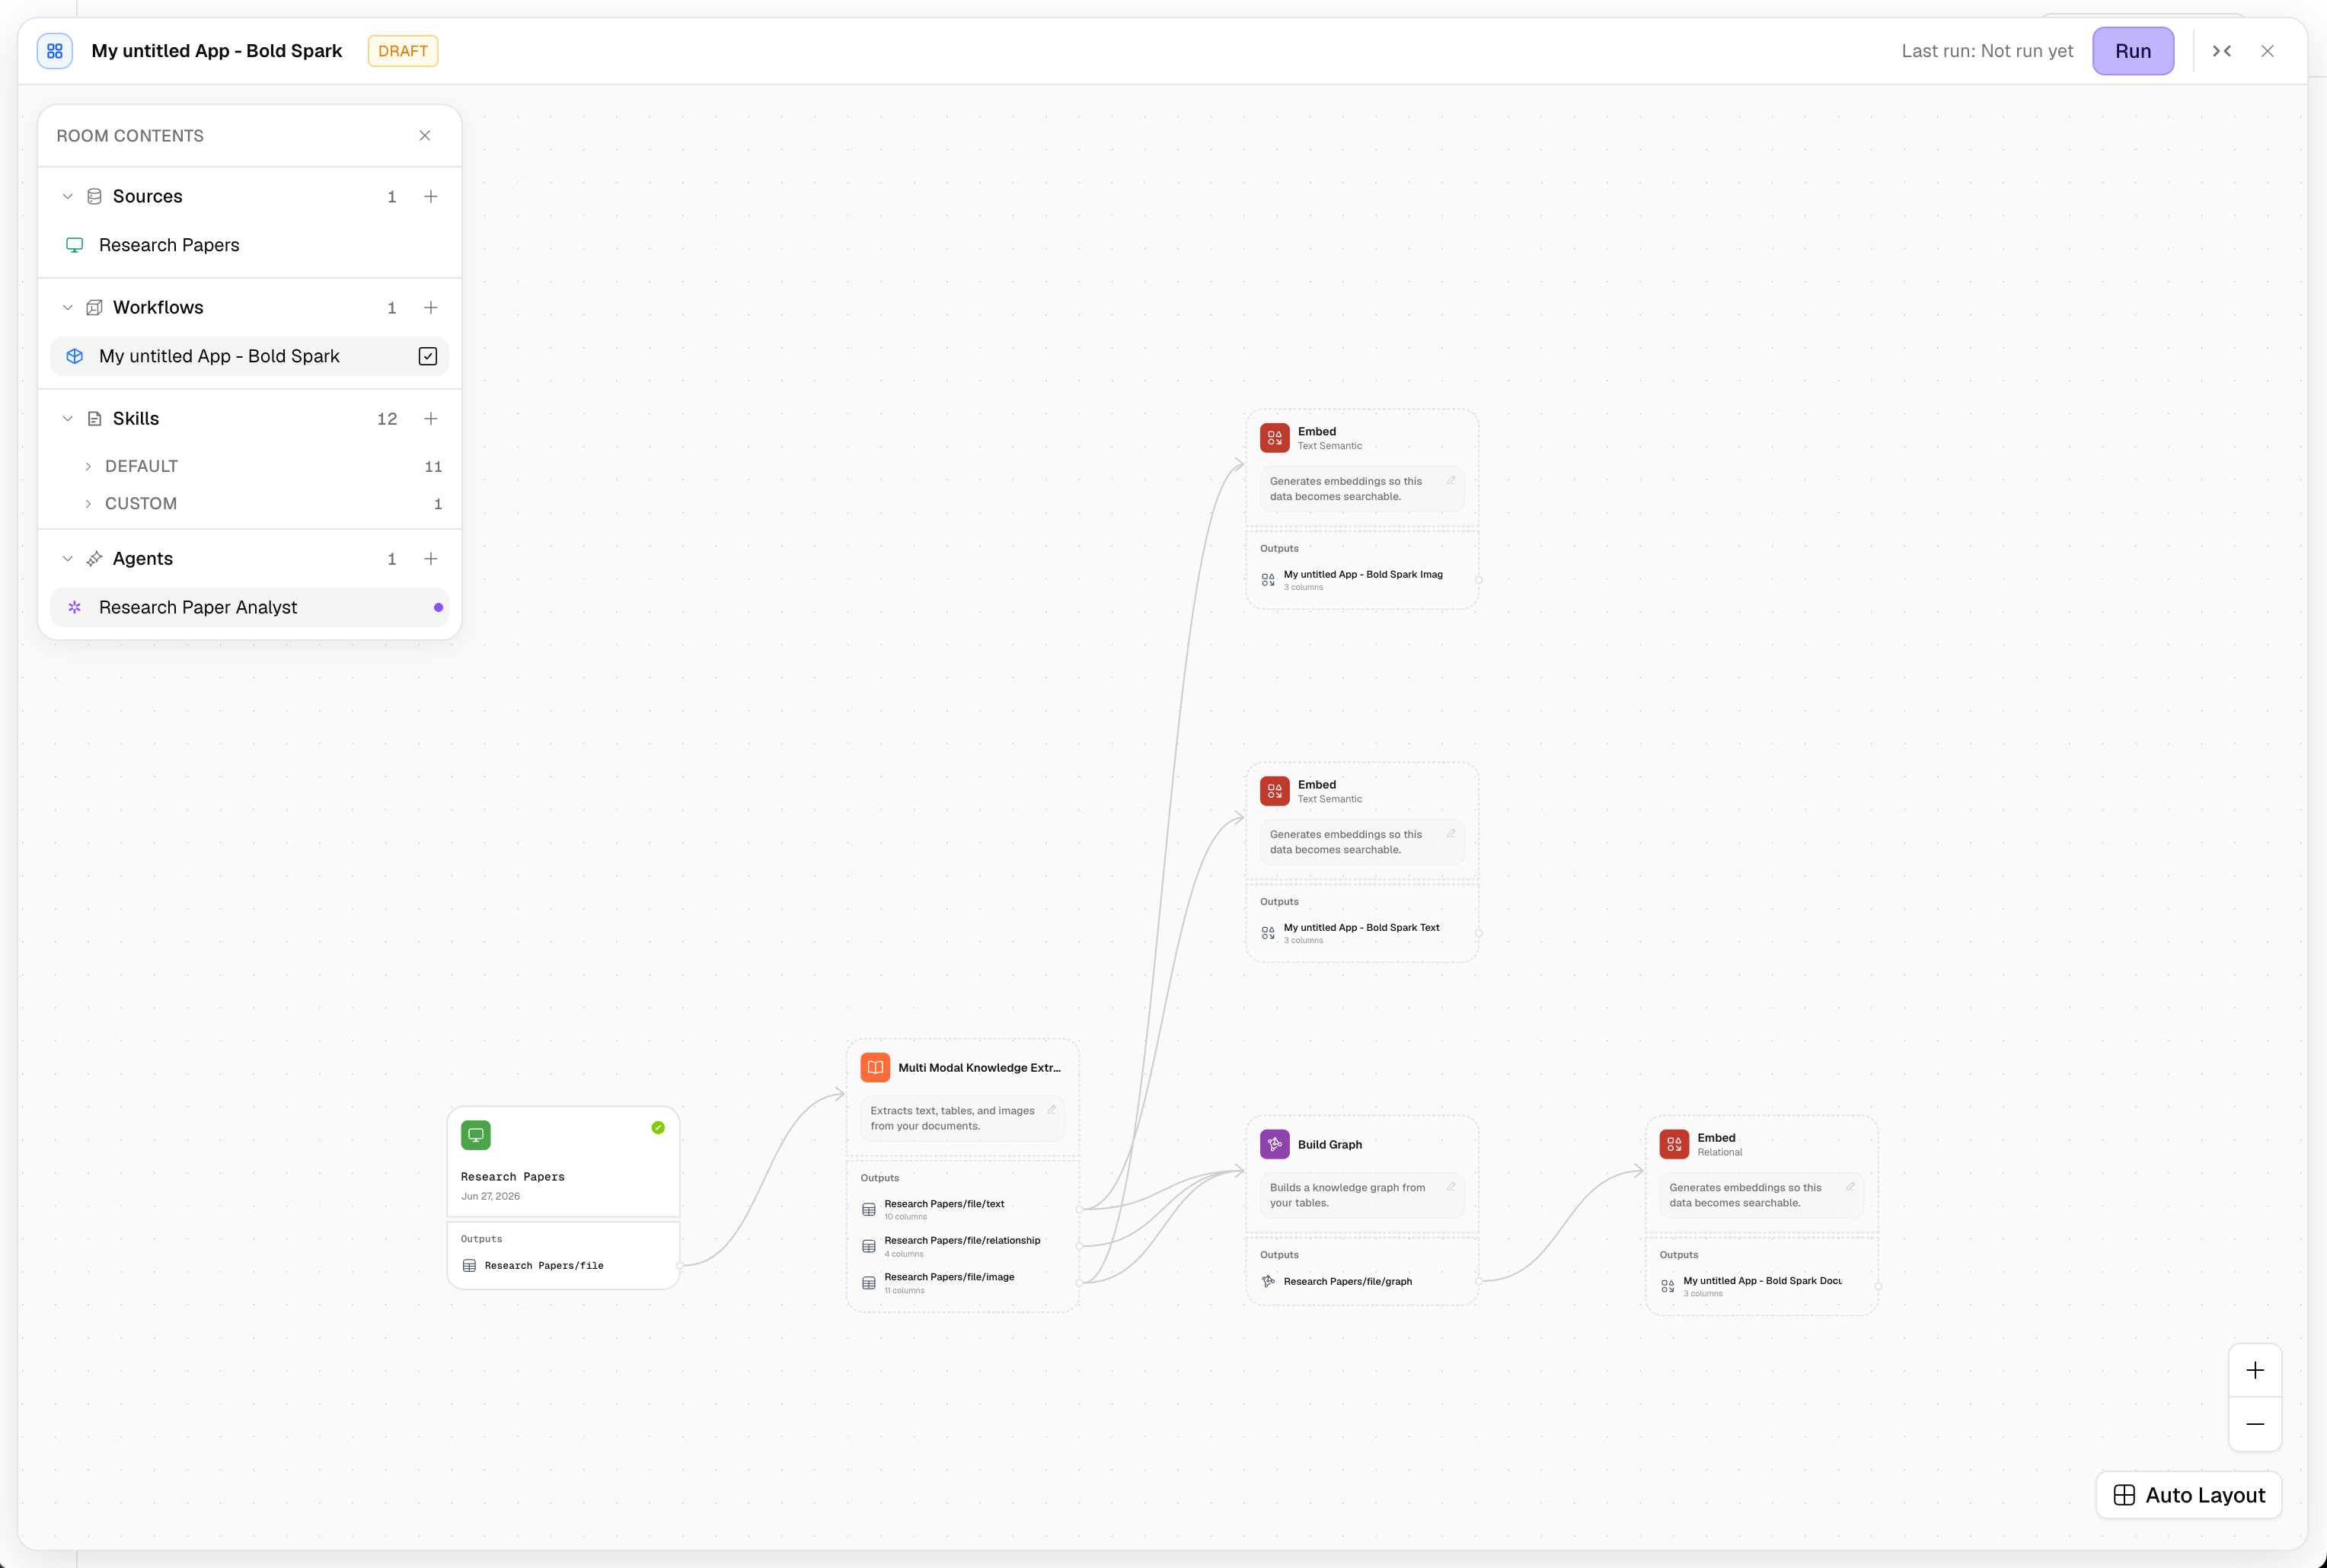Add a new source with the plus icon
Screen dimensions: 2327x1568
(431, 197)
